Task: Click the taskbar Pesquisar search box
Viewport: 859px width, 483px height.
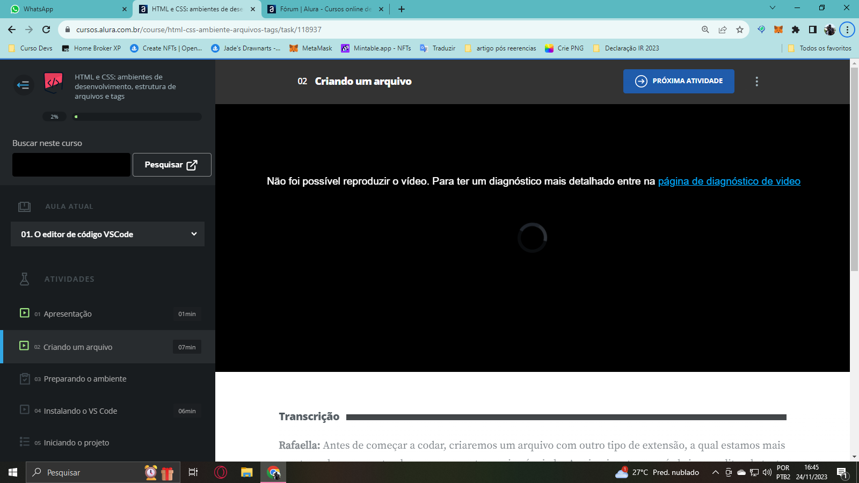Action: (103, 472)
